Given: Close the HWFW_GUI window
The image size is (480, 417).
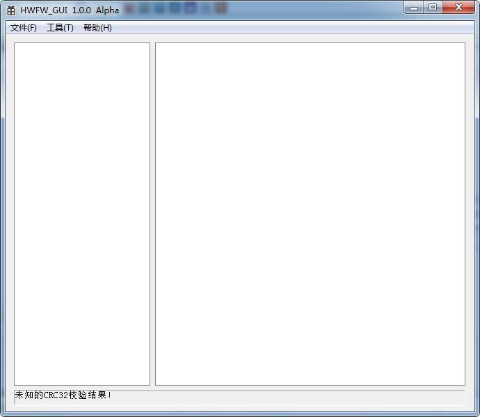Looking at the screenshot, I should tap(458, 8).
